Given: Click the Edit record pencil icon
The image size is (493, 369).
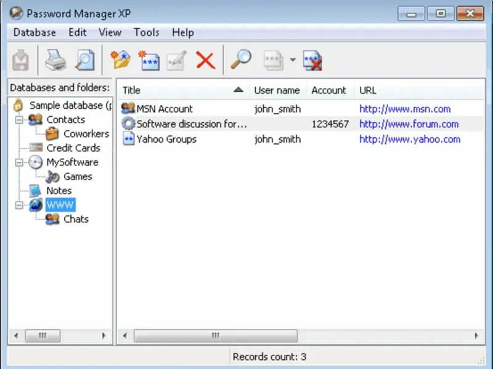Looking at the screenshot, I should coord(177,60).
